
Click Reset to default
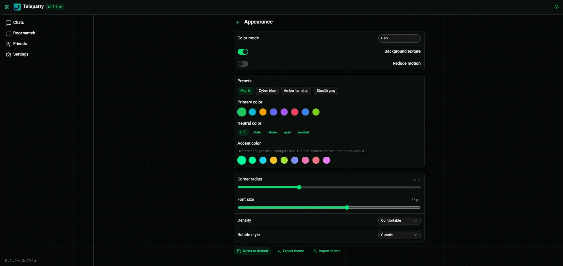(x=253, y=251)
